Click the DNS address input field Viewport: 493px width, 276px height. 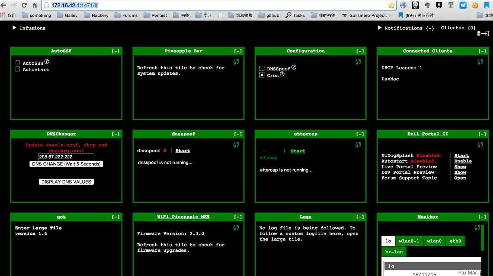coord(66,157)
